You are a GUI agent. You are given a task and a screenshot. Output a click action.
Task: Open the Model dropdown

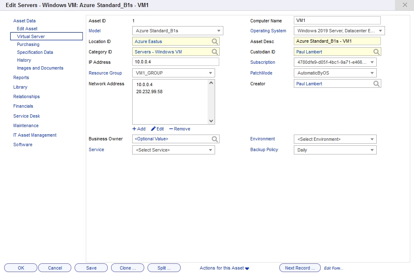[219, 31]
